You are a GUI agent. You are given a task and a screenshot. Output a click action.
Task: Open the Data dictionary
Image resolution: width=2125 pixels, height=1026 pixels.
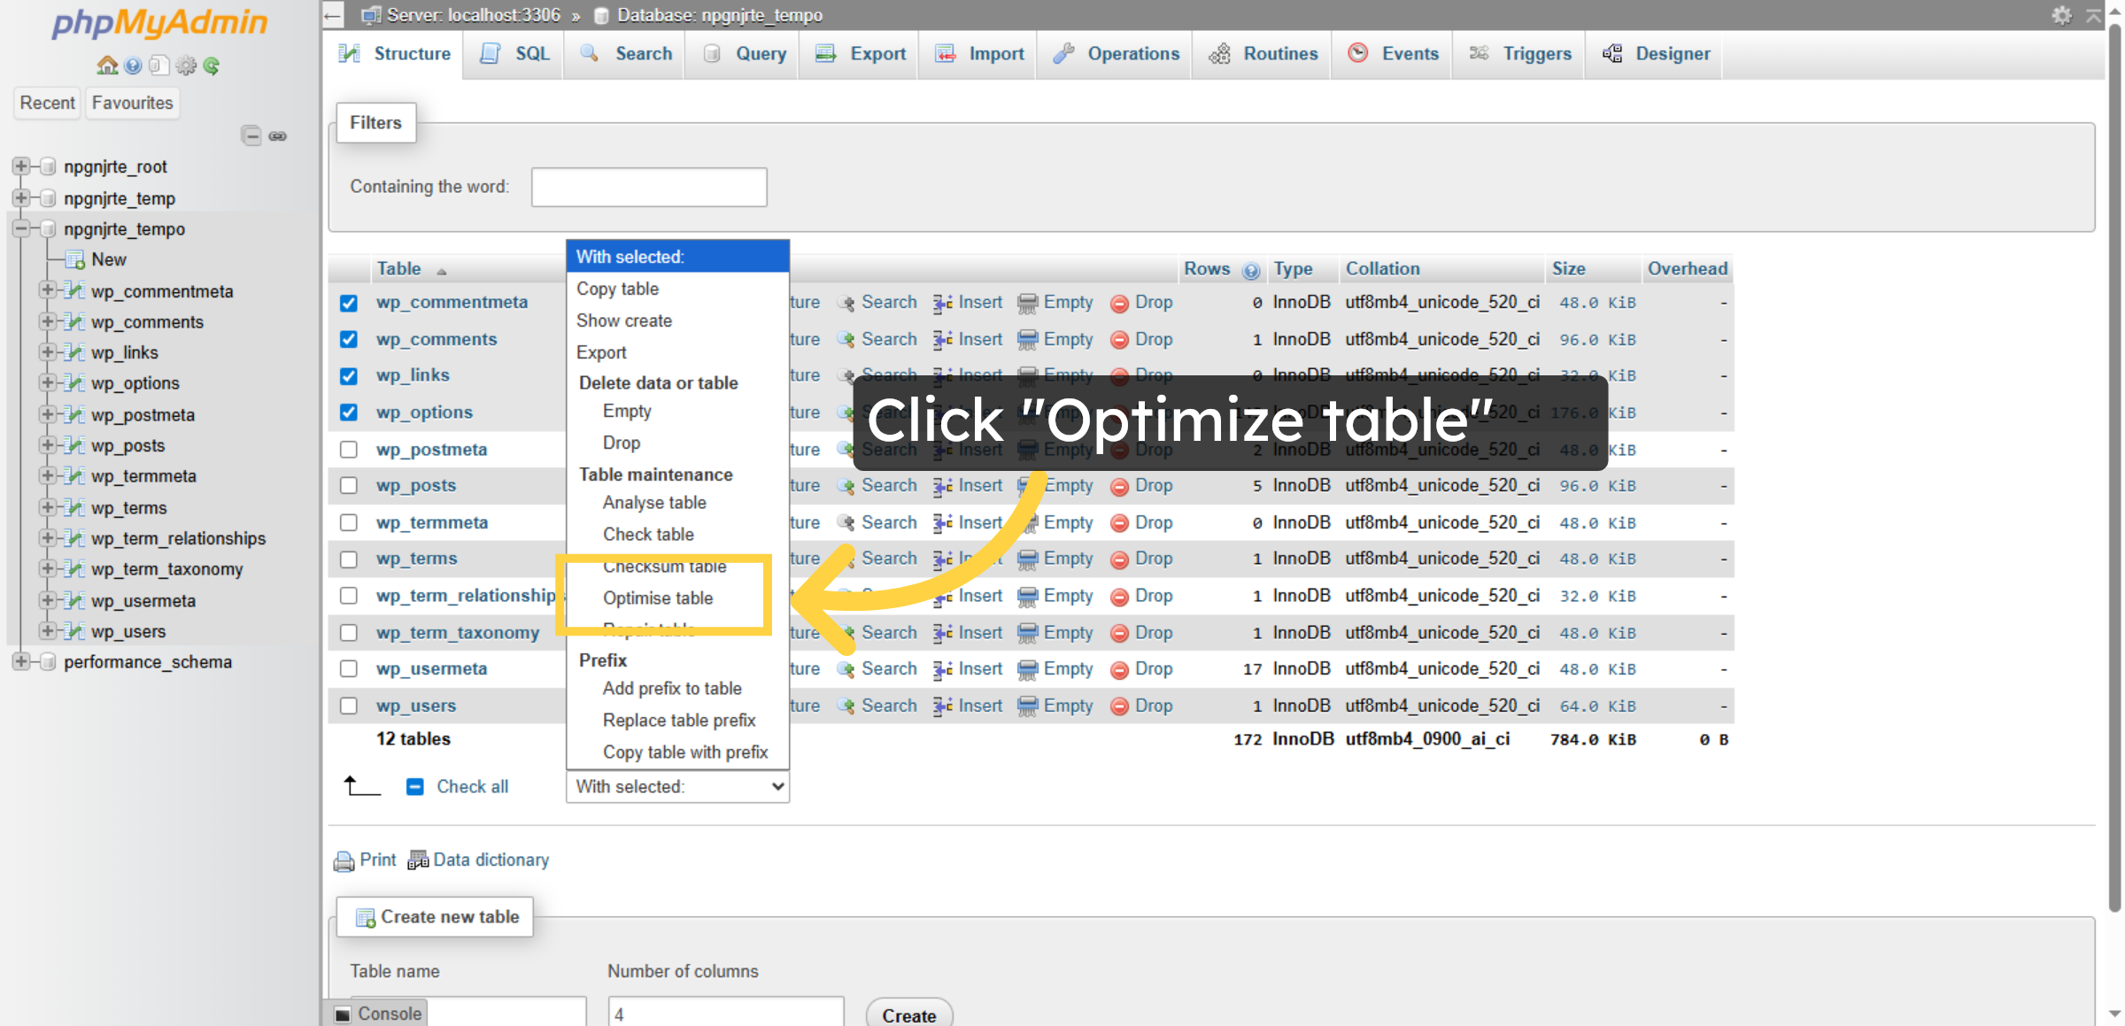pyautogui.click(x=491, y=860)
